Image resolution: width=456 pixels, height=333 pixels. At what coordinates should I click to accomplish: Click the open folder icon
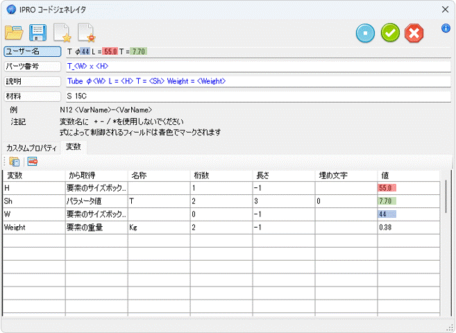(x=14, y=33)
